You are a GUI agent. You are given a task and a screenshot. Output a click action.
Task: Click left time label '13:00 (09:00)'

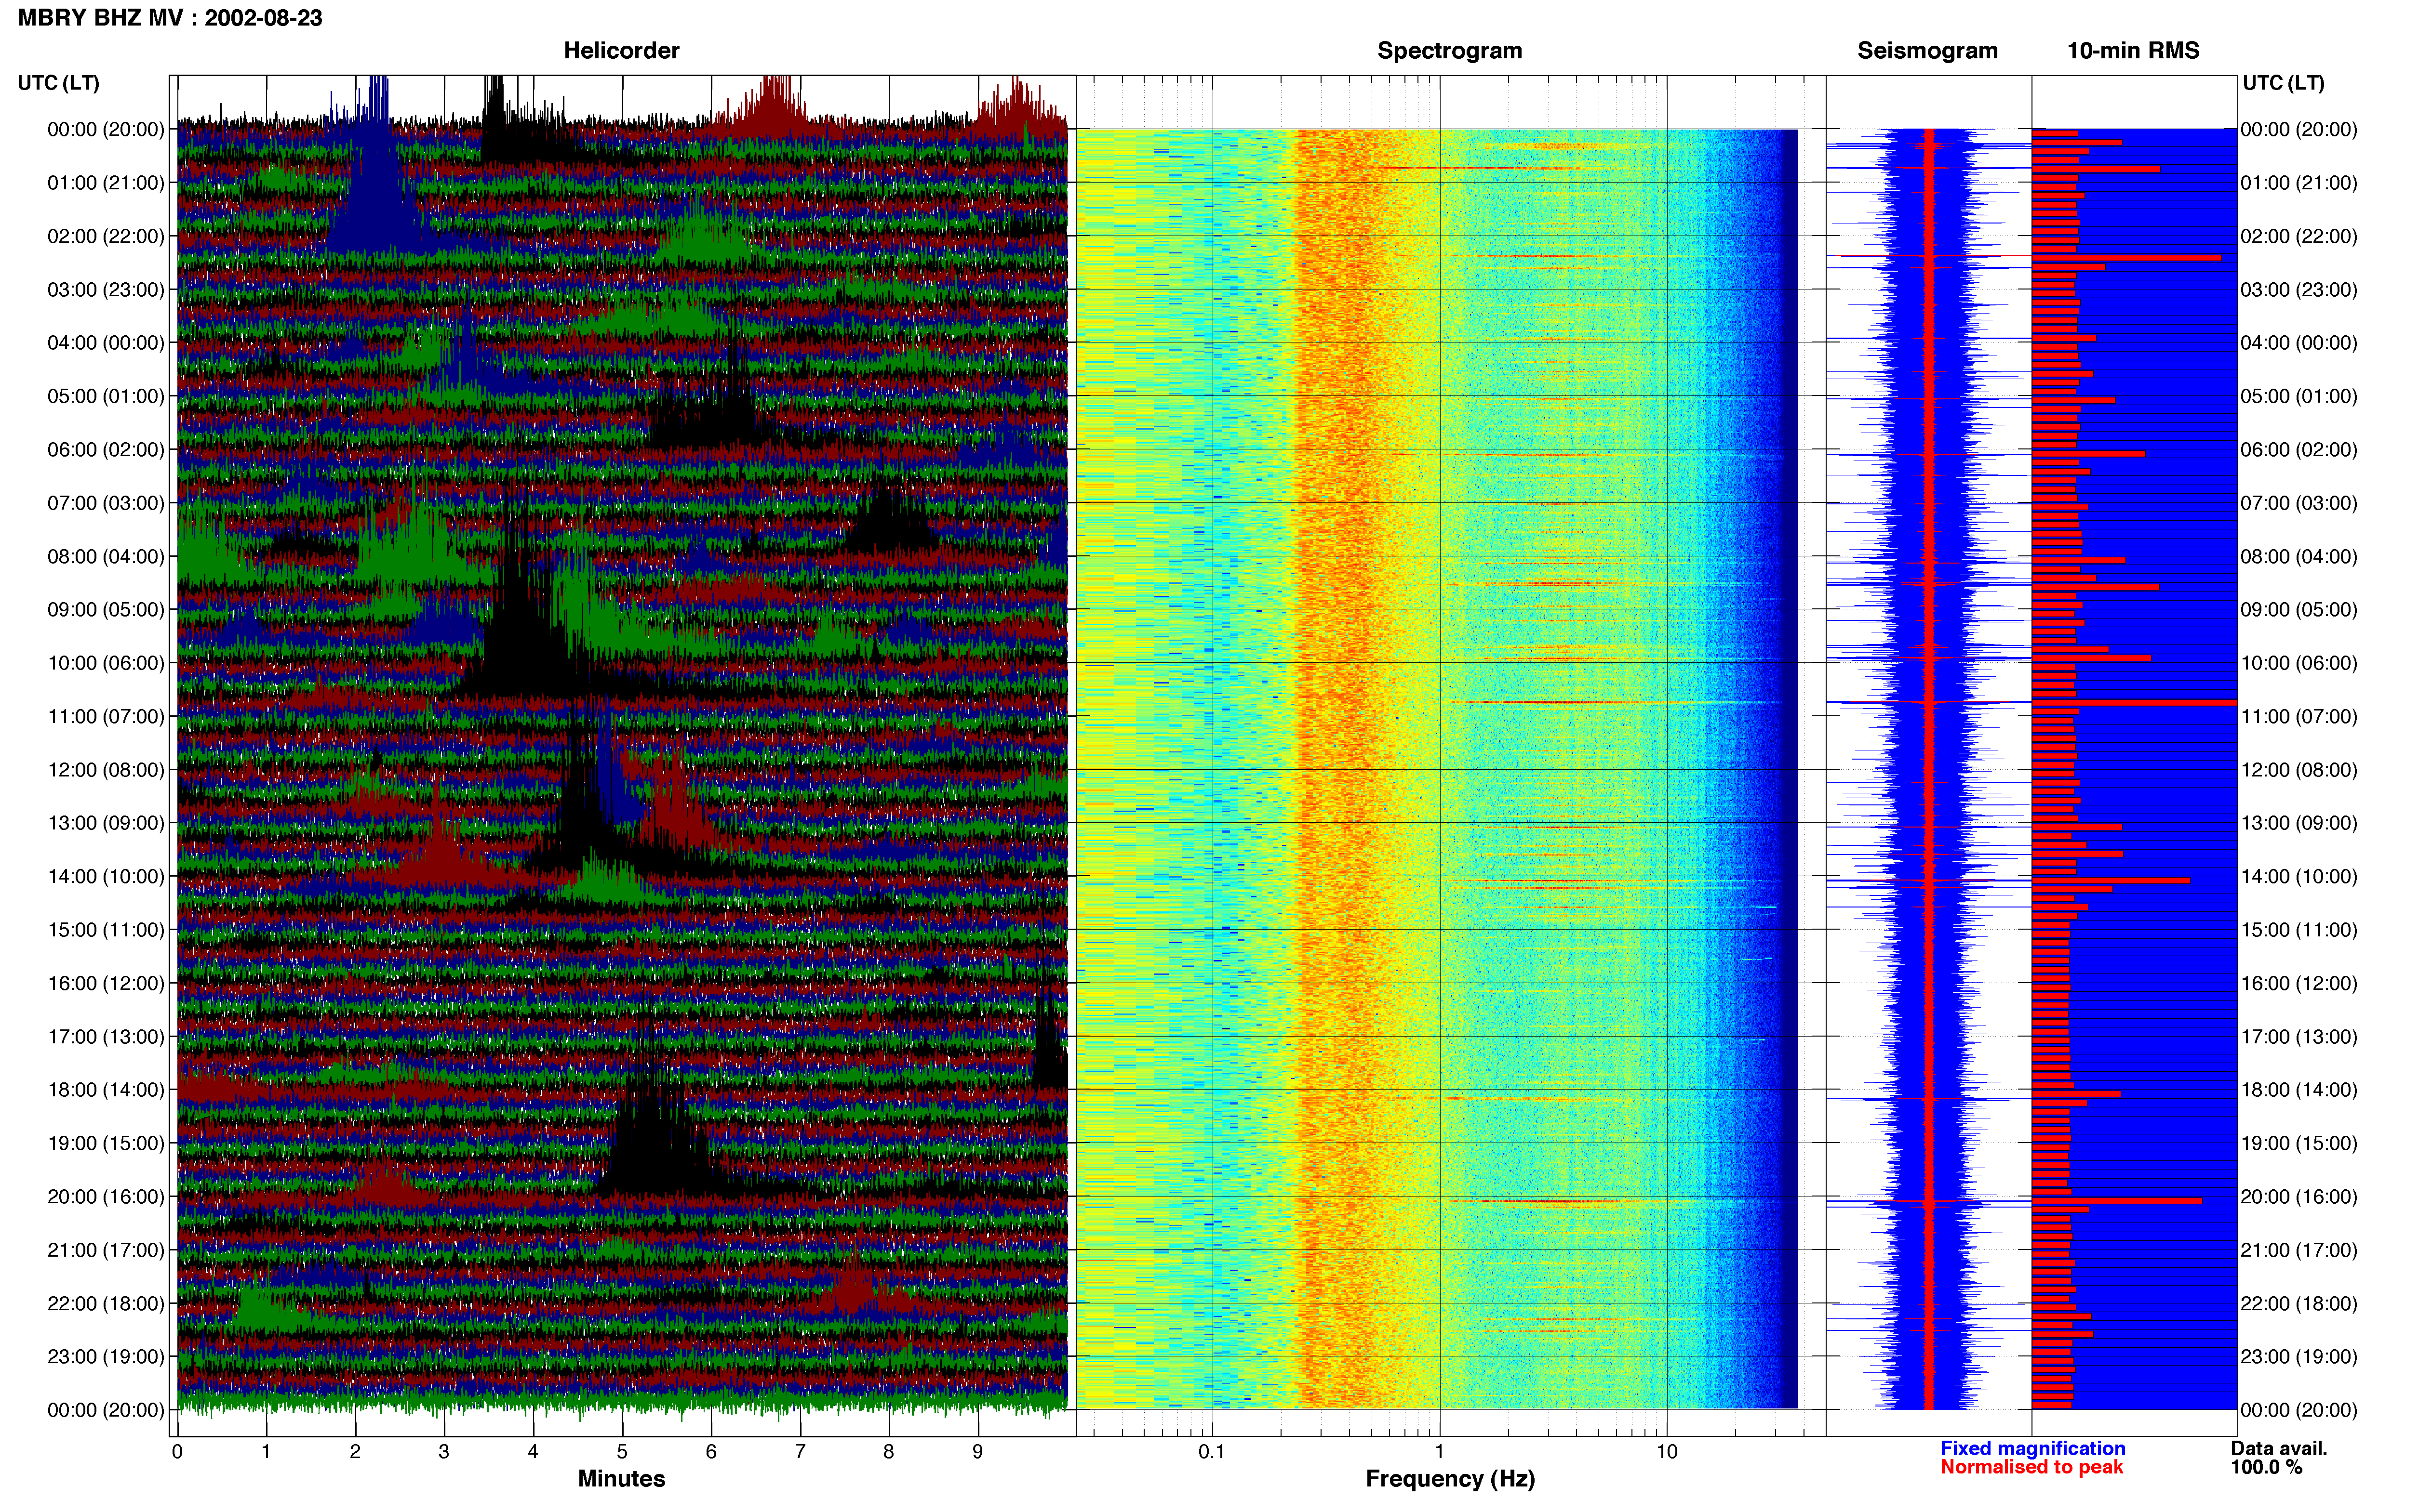pyautogui.click(x=106, y=823)
